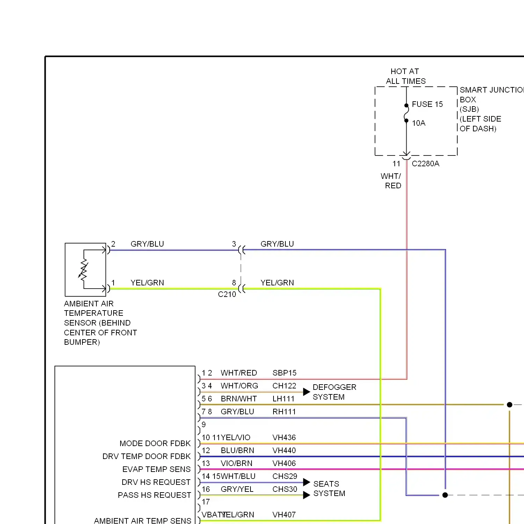Screen dimensions: 524x524
Task: Select the CH122 circuit code
Action: (284, 386)
